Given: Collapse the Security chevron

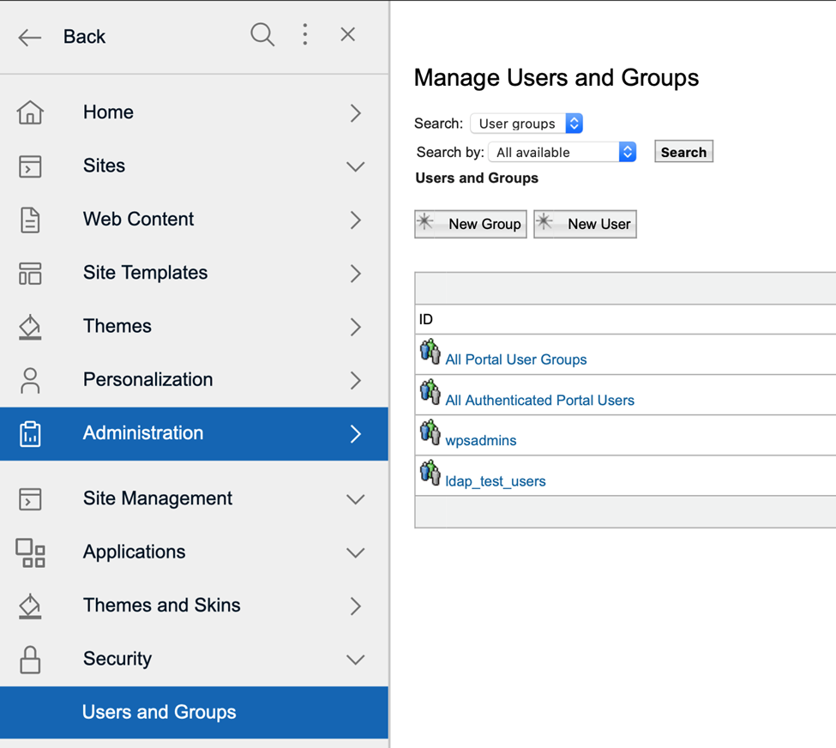Looking at the screenshot, I should point(356,660).
